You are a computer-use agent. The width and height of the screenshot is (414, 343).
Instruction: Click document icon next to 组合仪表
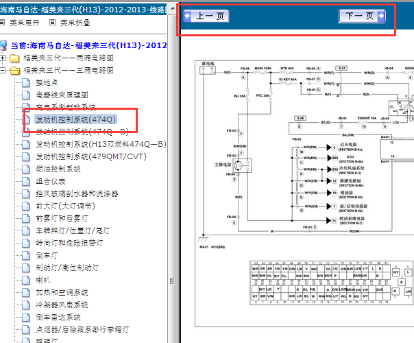tap(26, 181)
